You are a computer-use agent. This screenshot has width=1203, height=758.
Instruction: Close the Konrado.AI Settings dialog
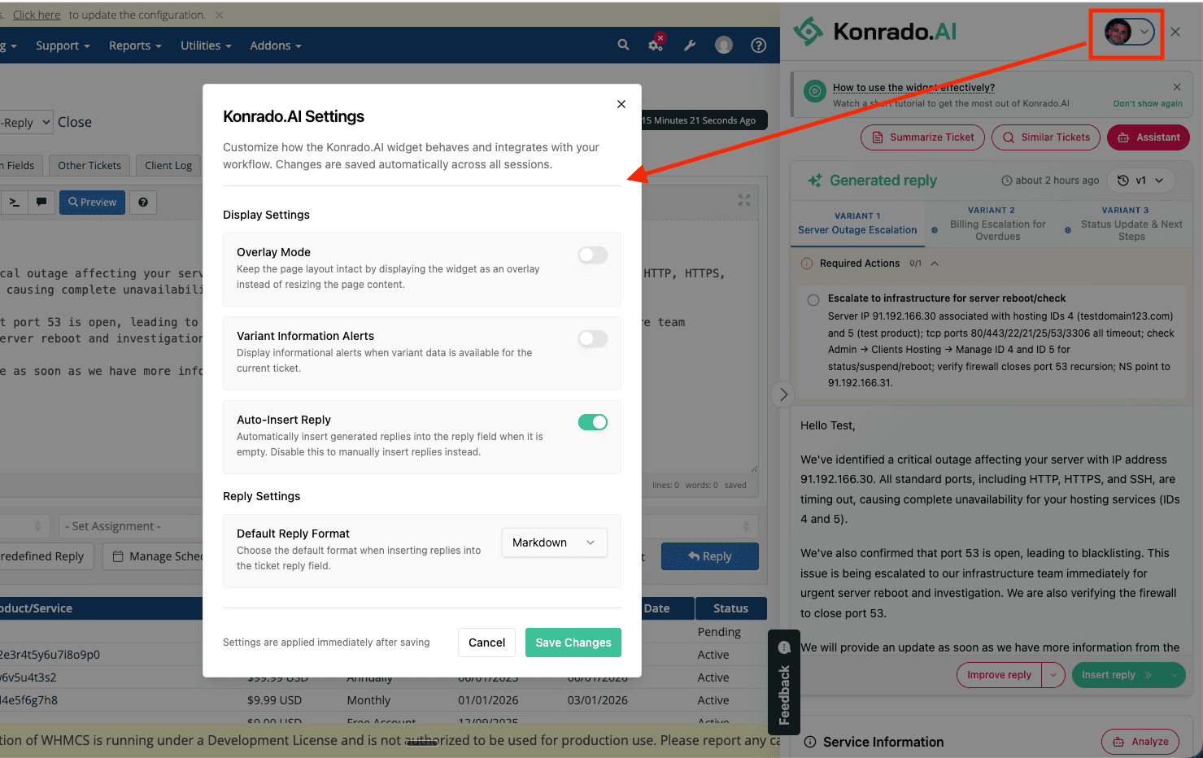(621, 104)
